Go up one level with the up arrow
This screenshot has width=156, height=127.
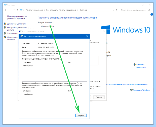click(x=17, y=10)
